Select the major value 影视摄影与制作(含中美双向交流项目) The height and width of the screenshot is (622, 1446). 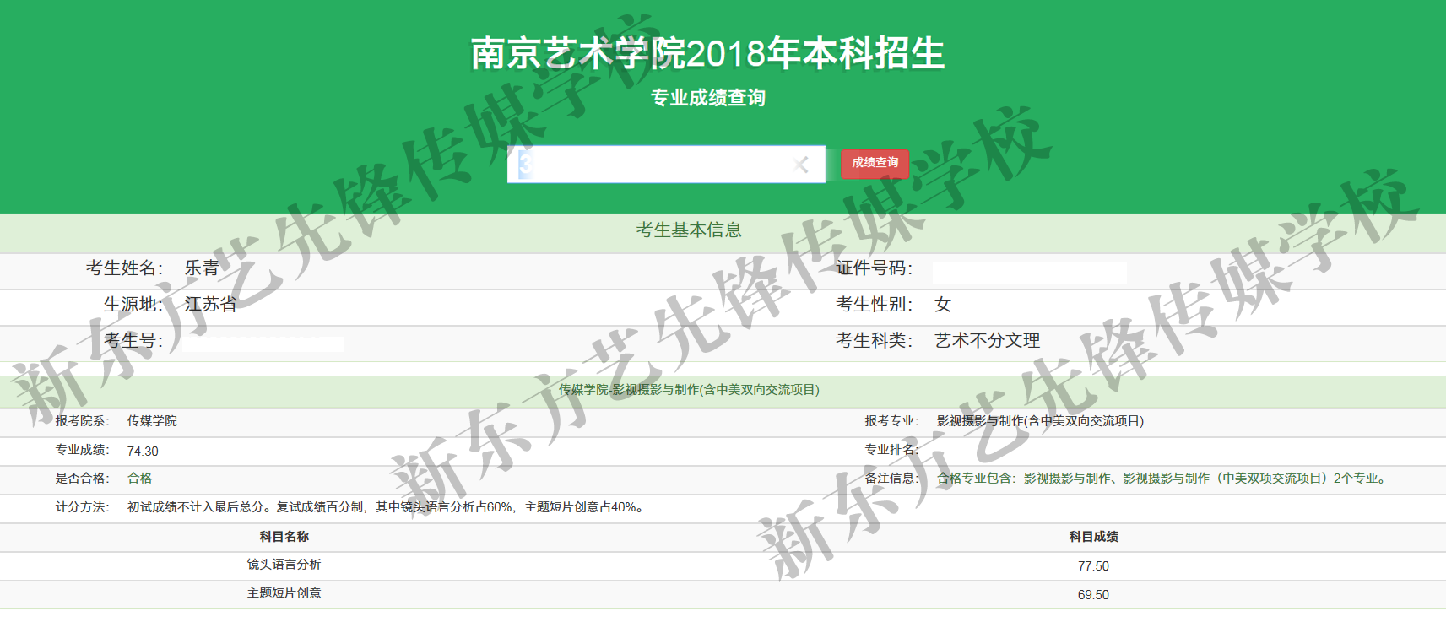coord(1040,421)
